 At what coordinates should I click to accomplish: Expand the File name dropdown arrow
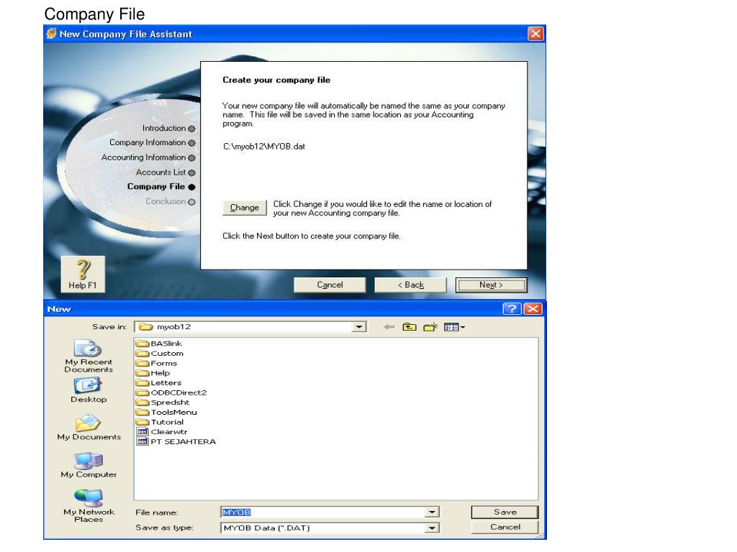pos(432,512)
